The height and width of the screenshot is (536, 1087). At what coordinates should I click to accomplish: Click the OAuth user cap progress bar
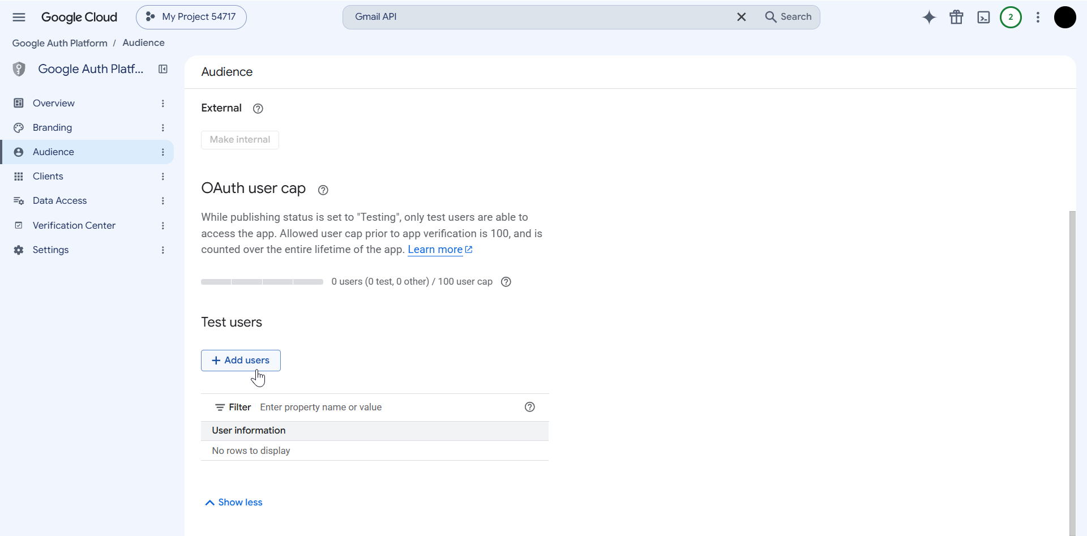pos(262,282)
